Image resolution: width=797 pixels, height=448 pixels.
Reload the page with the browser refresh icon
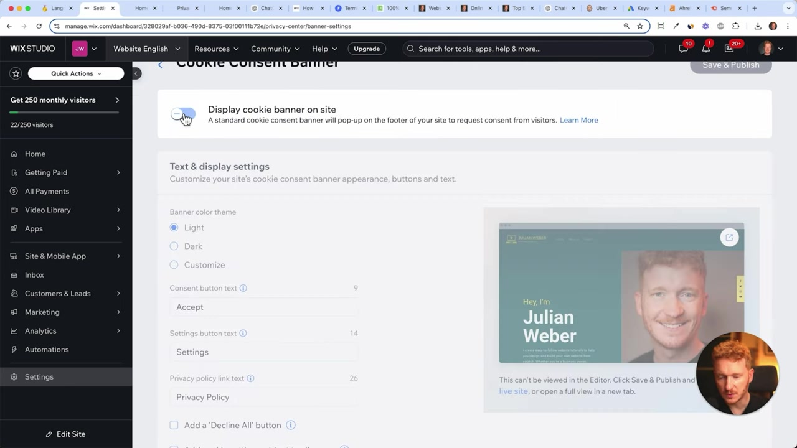[39, 26]
